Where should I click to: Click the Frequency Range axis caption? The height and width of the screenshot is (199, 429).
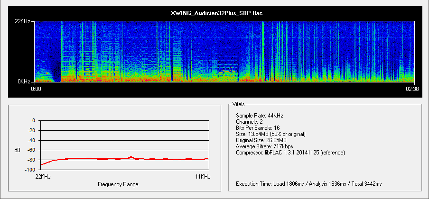[x=118, y=184]
